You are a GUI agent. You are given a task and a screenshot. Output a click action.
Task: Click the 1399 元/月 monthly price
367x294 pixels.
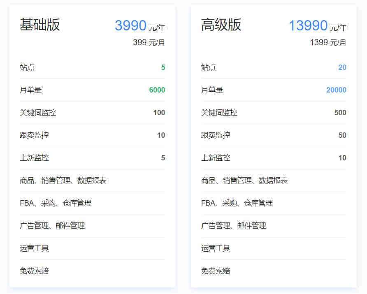pyautogui.click(x=328, y=43)
